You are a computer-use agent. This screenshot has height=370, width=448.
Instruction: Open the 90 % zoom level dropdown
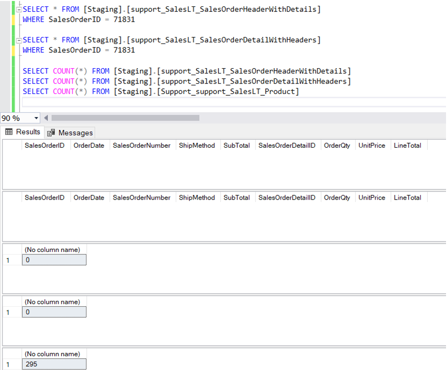36,118
